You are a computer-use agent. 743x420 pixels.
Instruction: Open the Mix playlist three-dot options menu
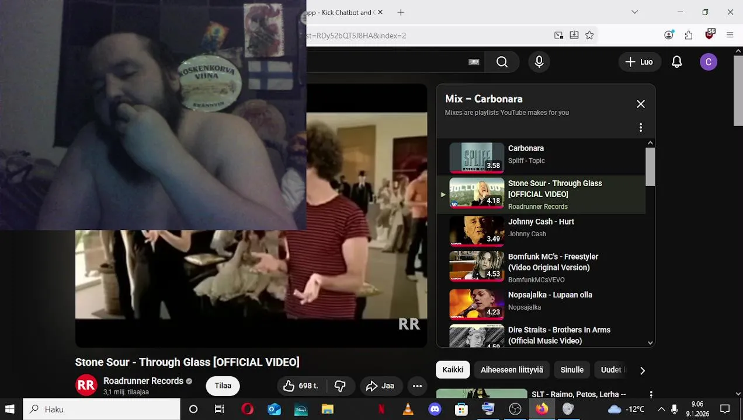641,127
